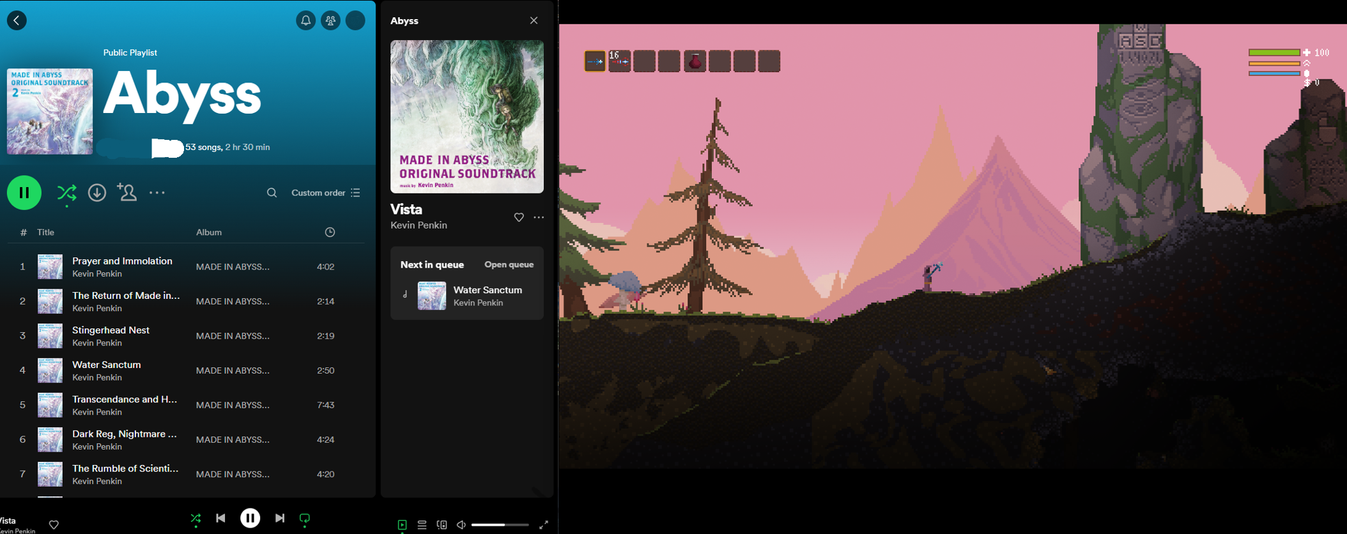Toggle repeat in the player bar
This screenshot has width=1347, height=534.
(x=305, y=518)
